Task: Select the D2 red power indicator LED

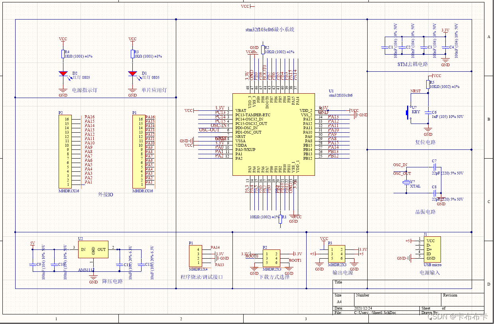Action: click(x=63, y=74)
